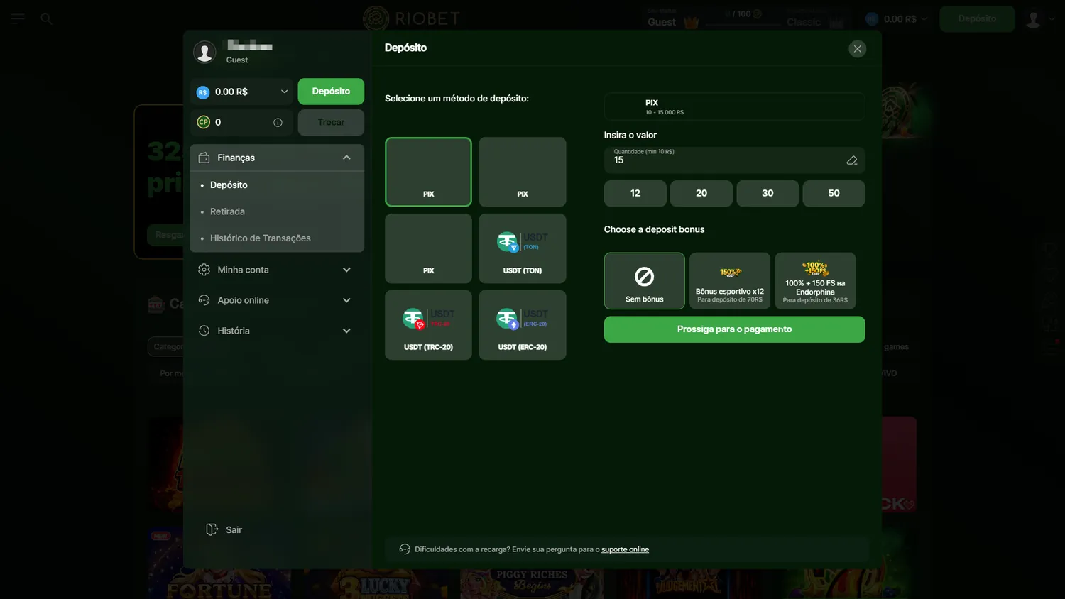This screenshot has width=1065, height=599.
Task: Open the hamburger menu in the site header
Action: [x=18, y=19]
